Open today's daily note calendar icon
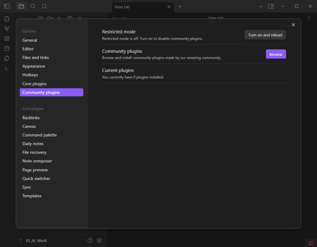317x247 pixels. [x=7, y=48]
